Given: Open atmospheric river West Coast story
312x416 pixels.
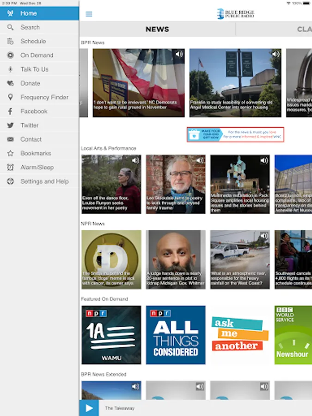Looking at the screenshot, I should [x=240, y=259].
